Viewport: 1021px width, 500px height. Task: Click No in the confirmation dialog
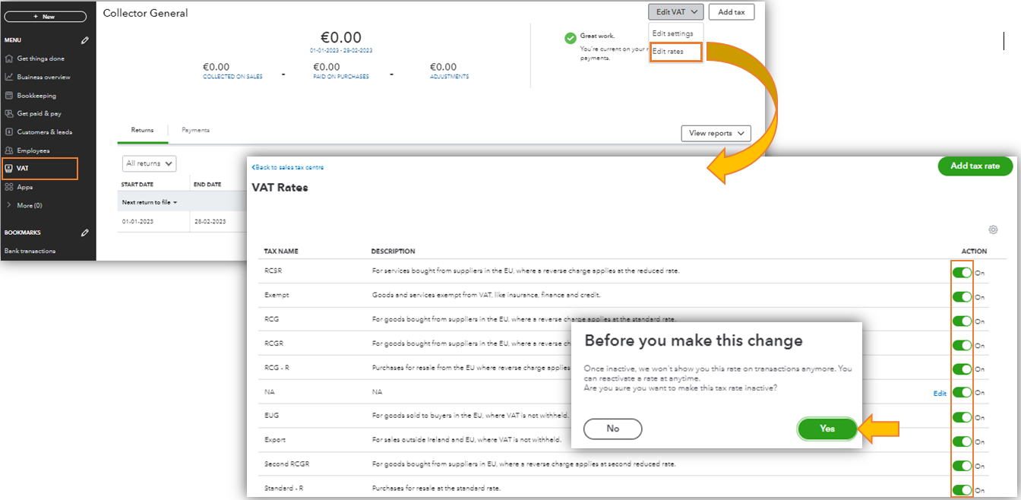[x=613, y=429]
